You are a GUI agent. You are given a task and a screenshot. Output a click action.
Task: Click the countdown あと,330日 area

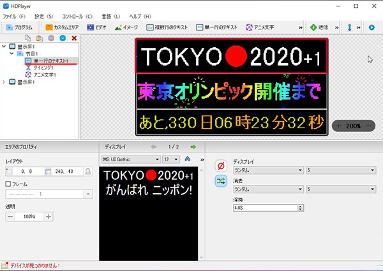[x=231, y=122]
